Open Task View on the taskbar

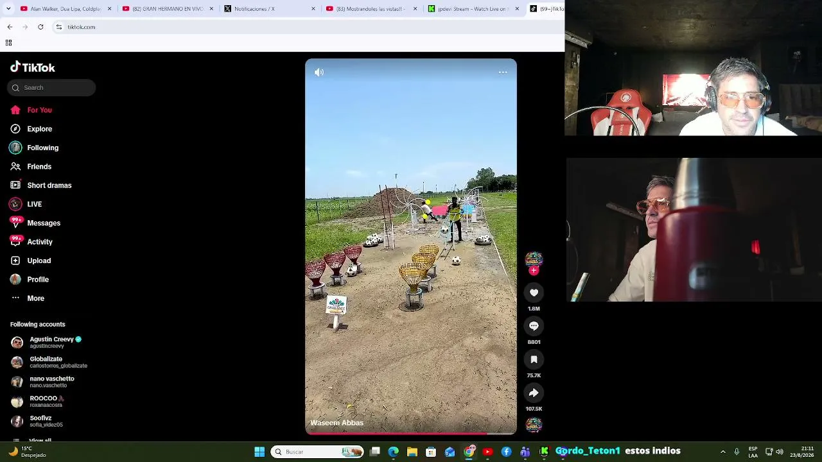375,452
